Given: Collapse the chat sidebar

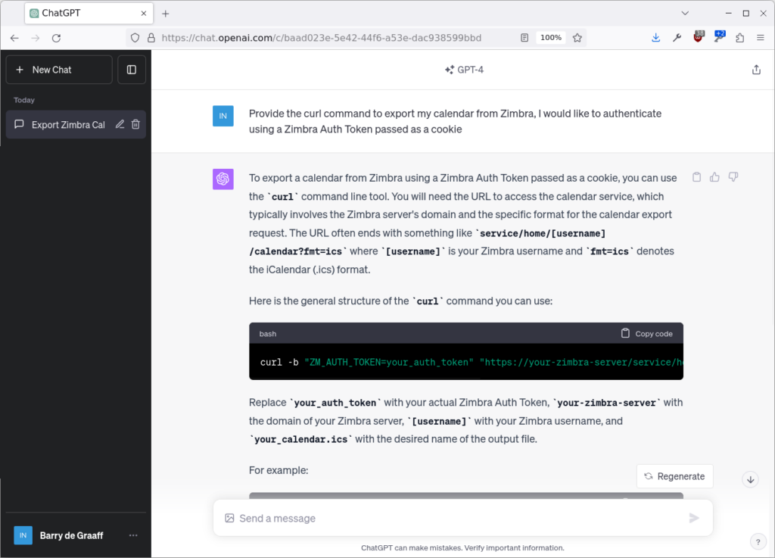Looking at the screenshot, I should (x=131, y=69).
